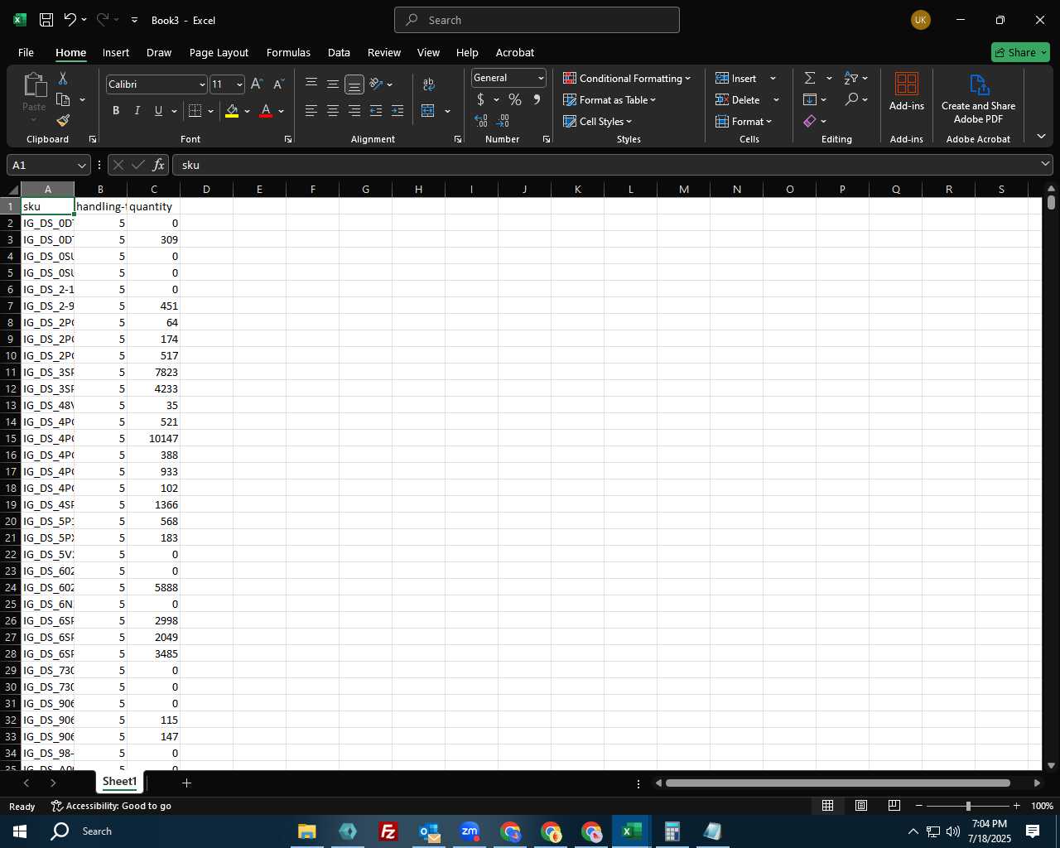Click the Copy icon in Clipboard group
This screenshot has height=848, width=1060.
pyautogui.click(x=63, y=99)
